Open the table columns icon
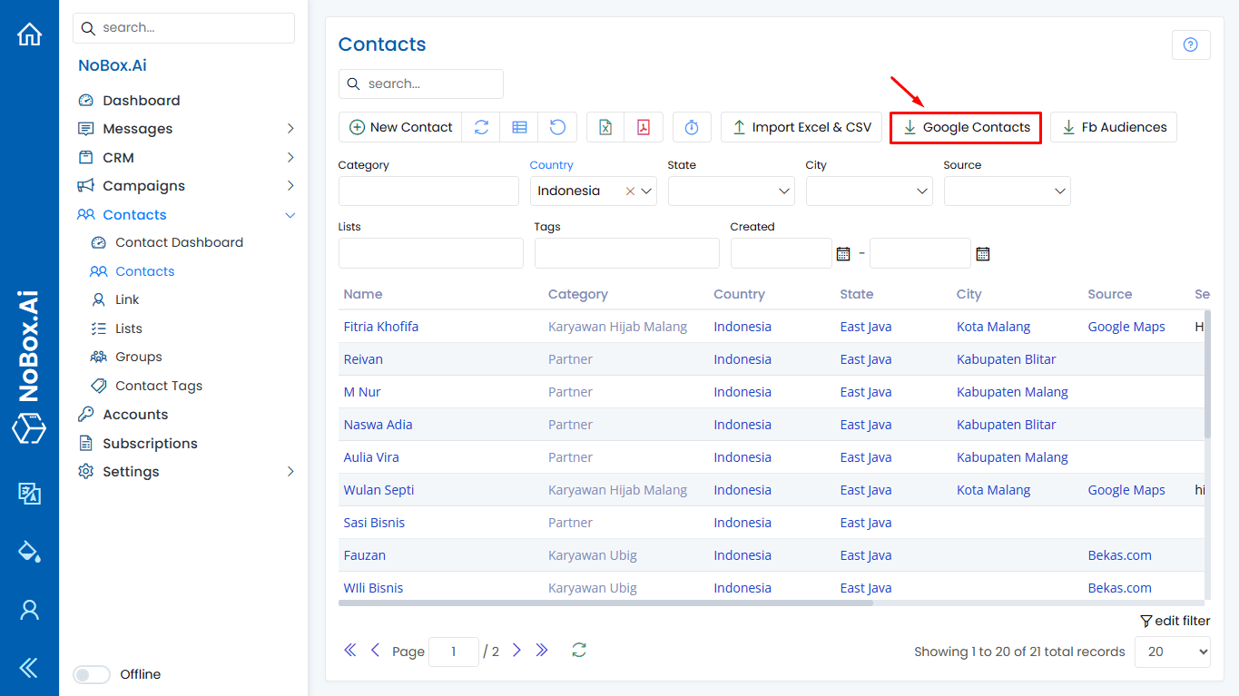 point(518,127)
